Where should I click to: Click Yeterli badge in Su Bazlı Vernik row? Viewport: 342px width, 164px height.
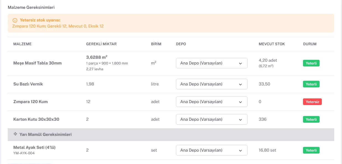click(x=311, y=84)
